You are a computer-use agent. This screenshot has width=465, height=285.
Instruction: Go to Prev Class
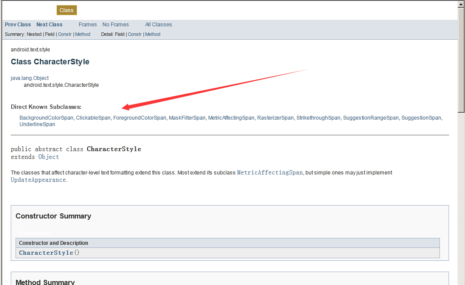pyautogui.click(x=18, y=25)
